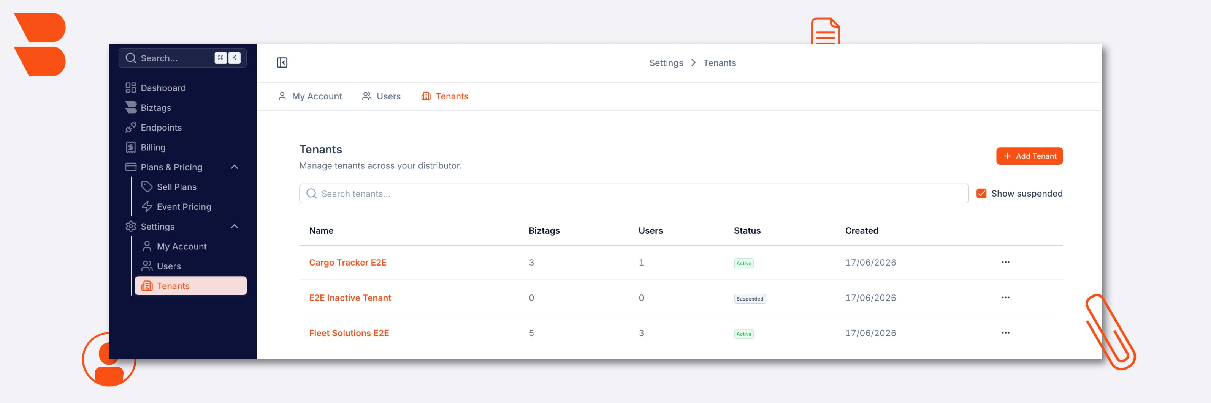Open row actions for Fleet Solutions E2E

click(x=1005, y=333)
